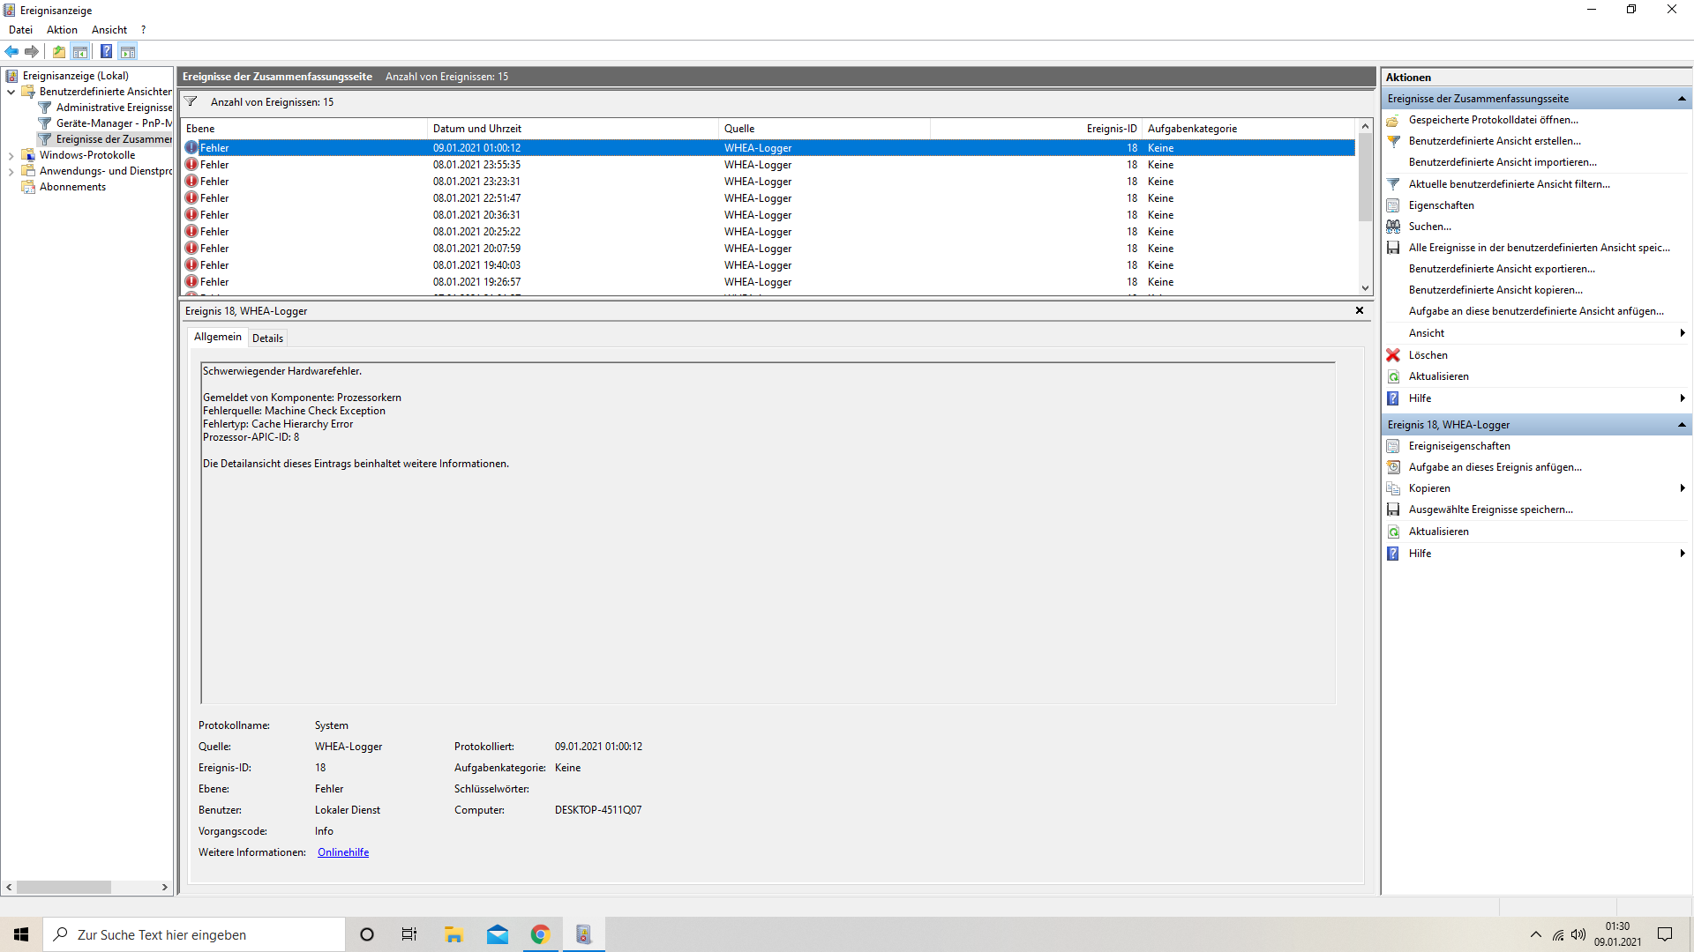
Task: Switch to the Details tab
Action: pos(267,338)
